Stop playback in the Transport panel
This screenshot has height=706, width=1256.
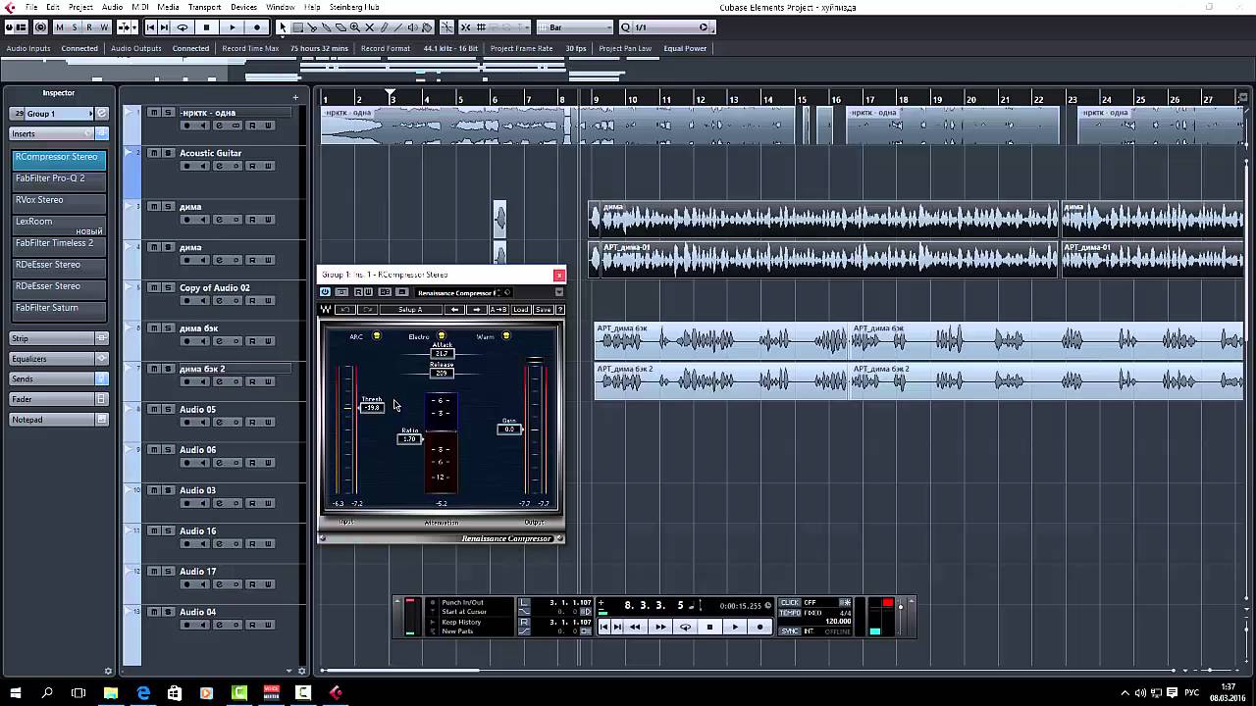click(x=710, y=627)
